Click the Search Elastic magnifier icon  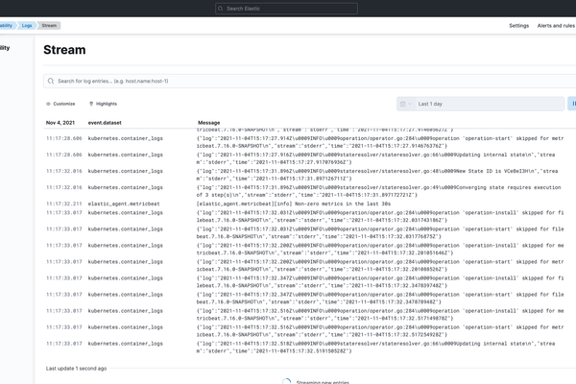pos(221,9)
